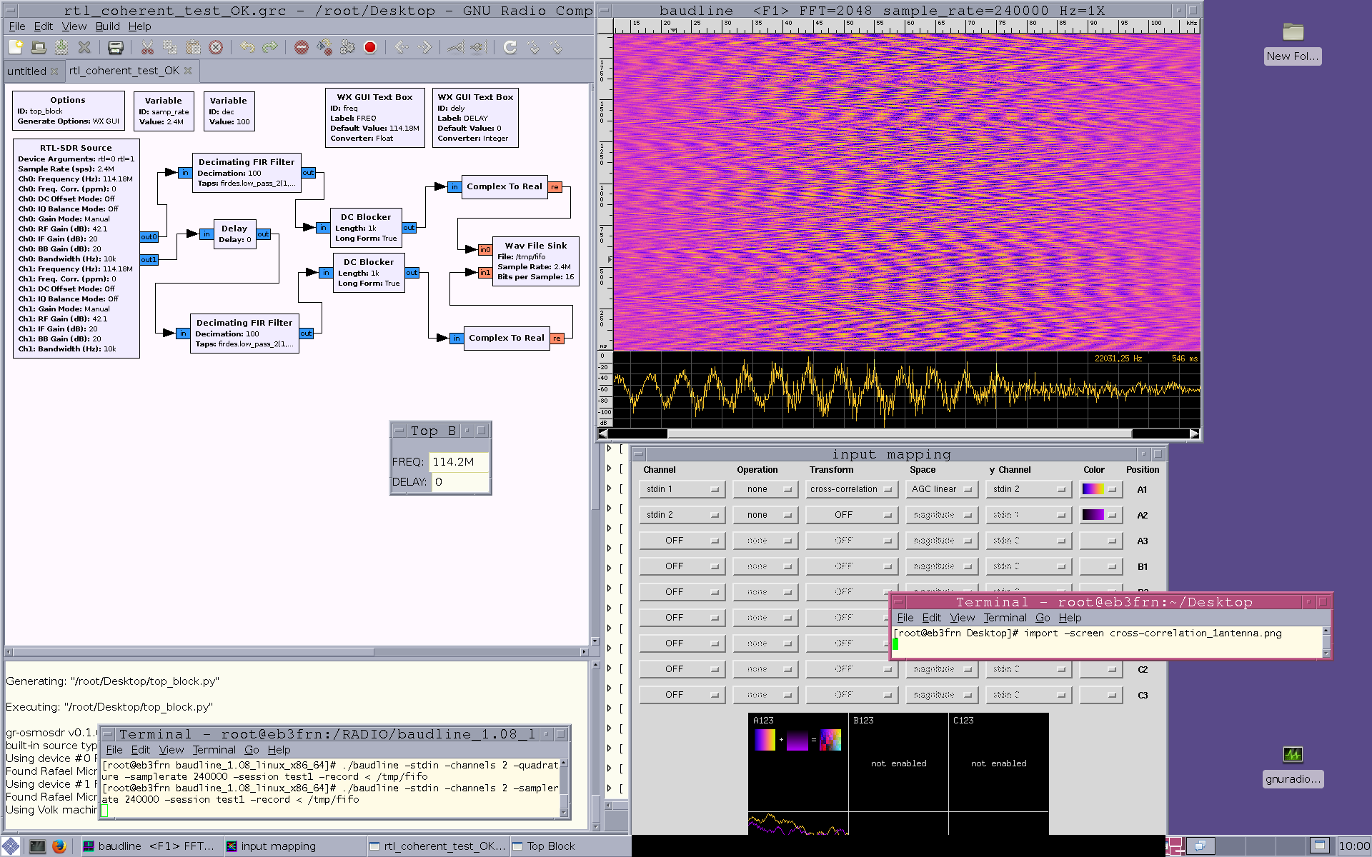The image size is (1372, 857).
Task: Click the Cut scissors toolbar icon
Action: tap(147, 47)
